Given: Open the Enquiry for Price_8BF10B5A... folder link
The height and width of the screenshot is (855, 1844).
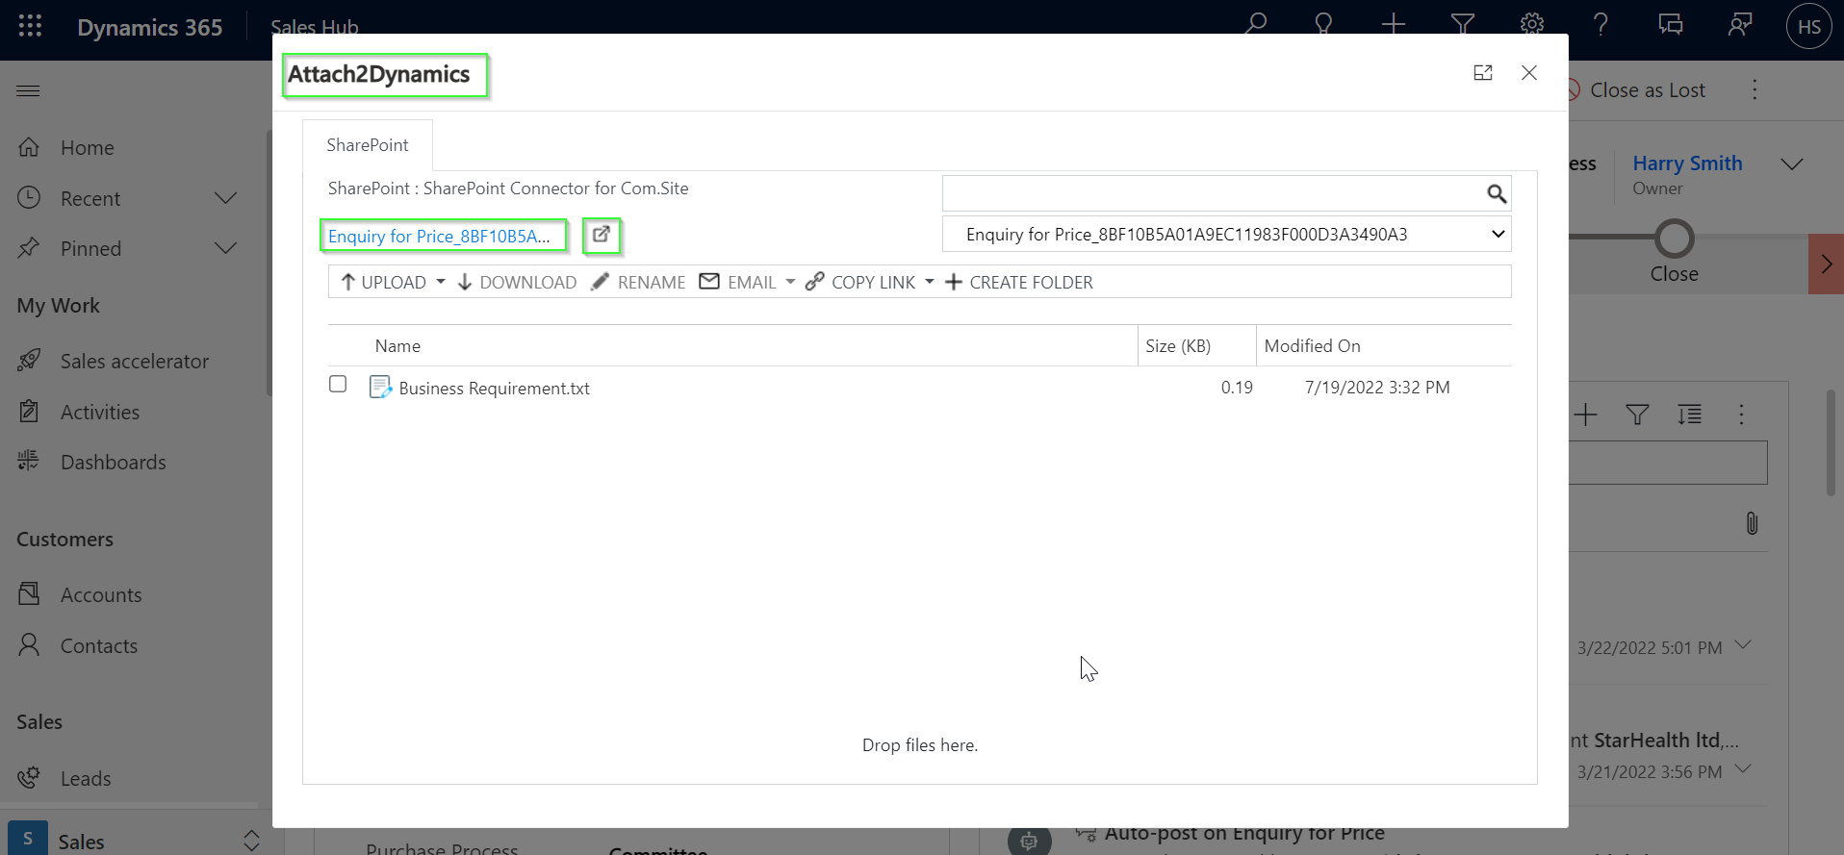Looking at the screenshot, I should point(440,236).
